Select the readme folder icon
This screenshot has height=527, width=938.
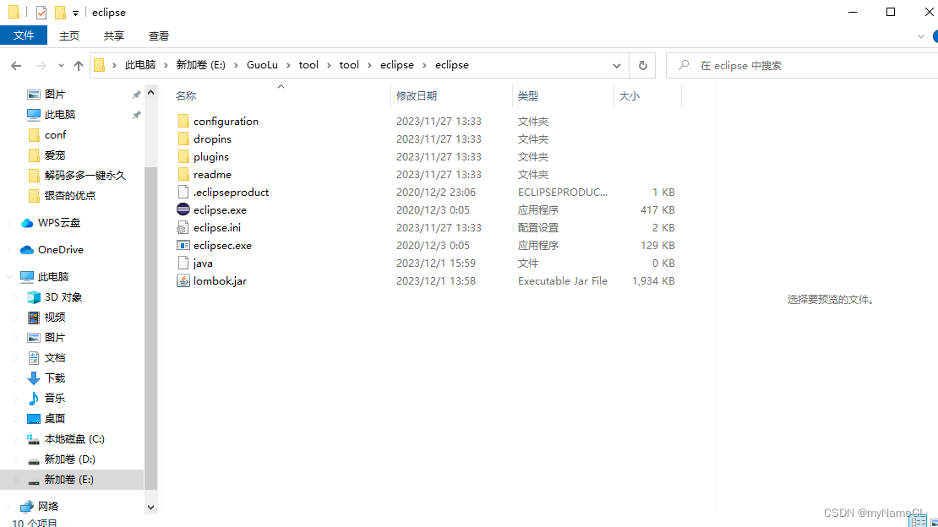[x=183, y=174]
